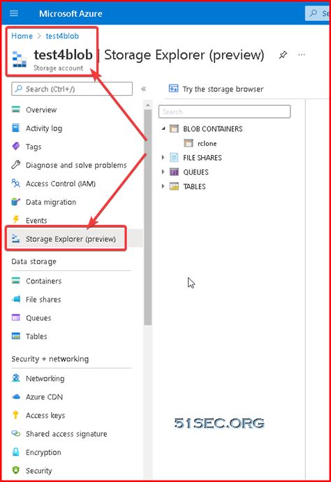Click the Access keys key icon
The width and height of the screenshot is (331, 482).
pyautogui.click(x=15, y=415)
